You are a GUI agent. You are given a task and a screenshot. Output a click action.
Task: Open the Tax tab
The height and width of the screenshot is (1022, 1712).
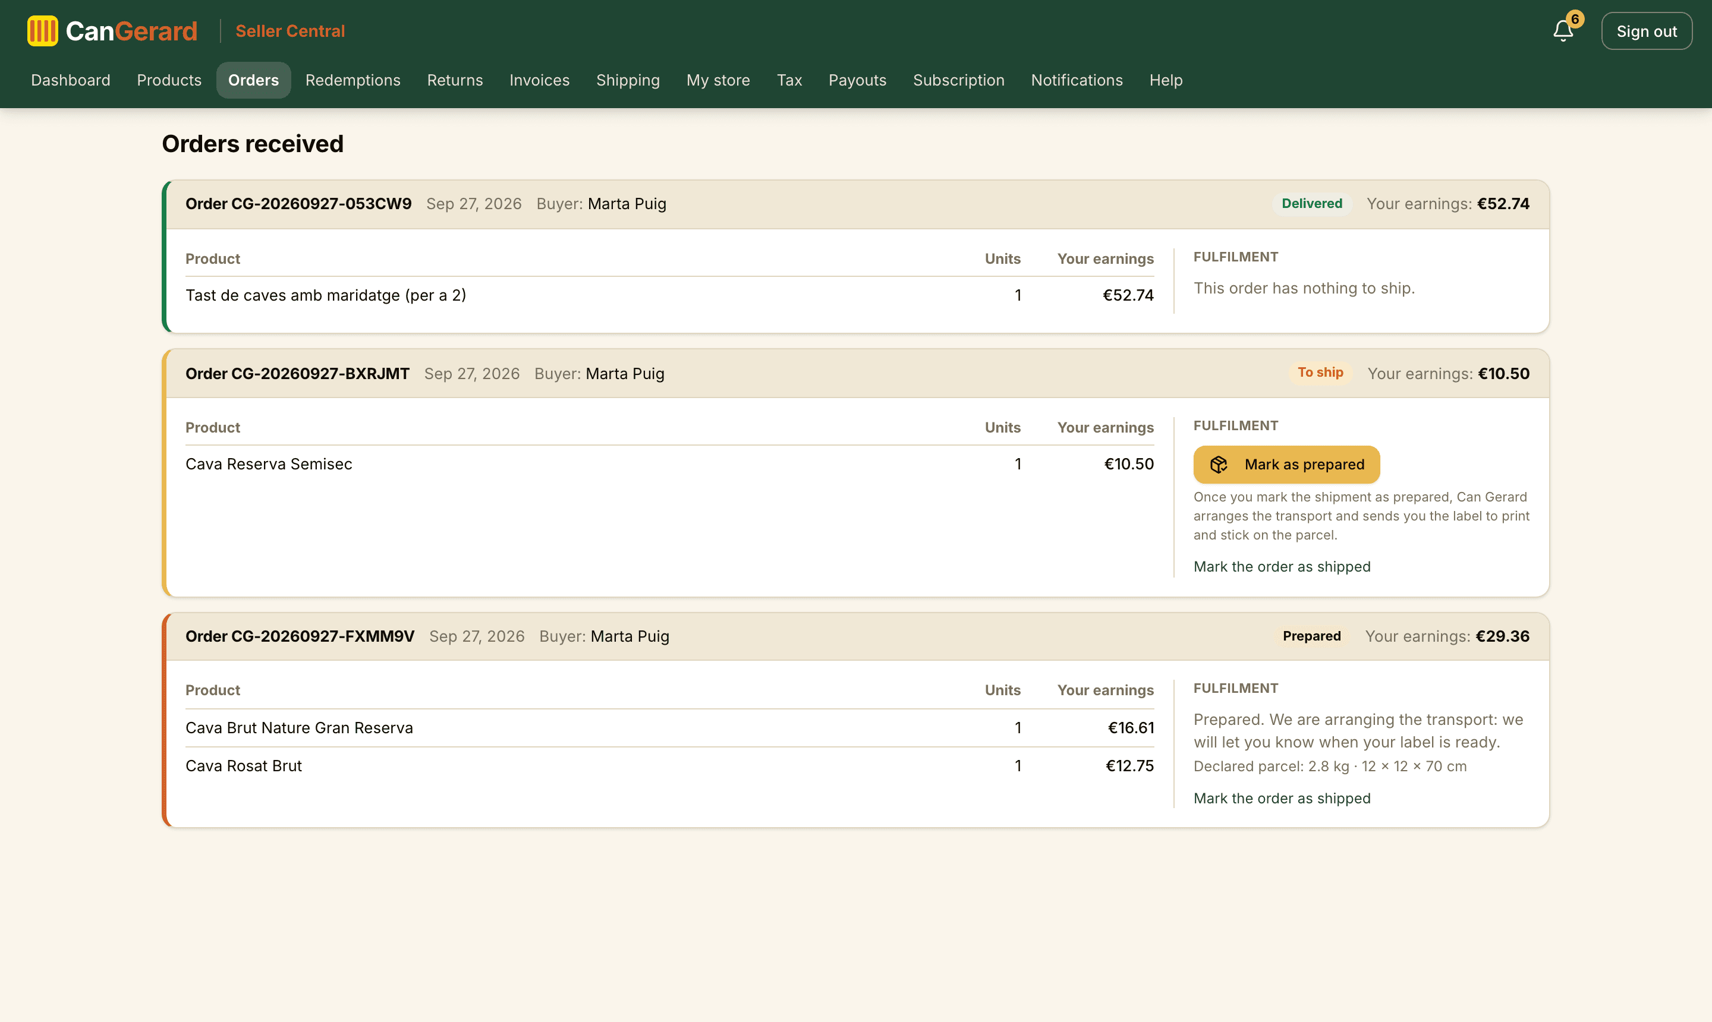coord(789,80)
